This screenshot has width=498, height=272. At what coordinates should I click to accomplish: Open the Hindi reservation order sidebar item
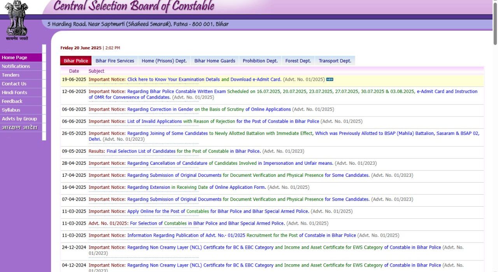pyautogui.click(x=21, y=127)
